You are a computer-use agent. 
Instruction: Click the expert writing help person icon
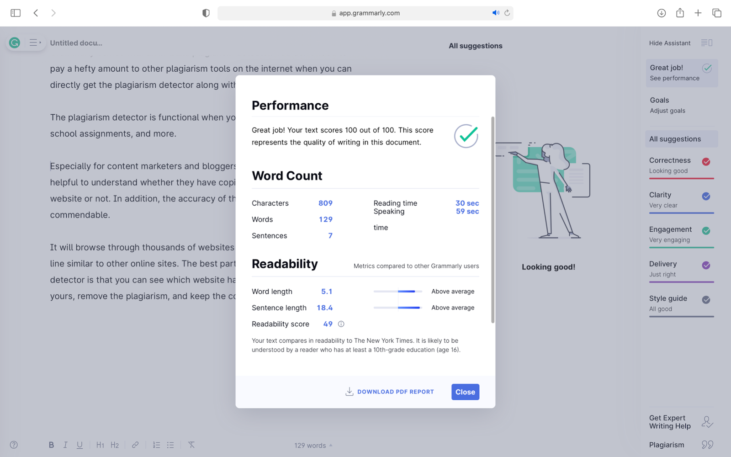[707, 422]
